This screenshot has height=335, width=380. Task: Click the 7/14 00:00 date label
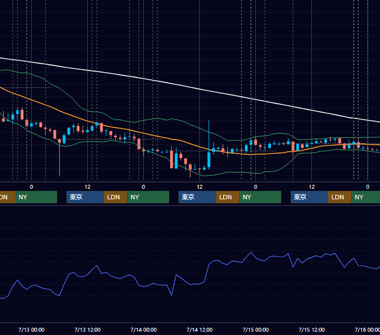click(x=144, y=329)
